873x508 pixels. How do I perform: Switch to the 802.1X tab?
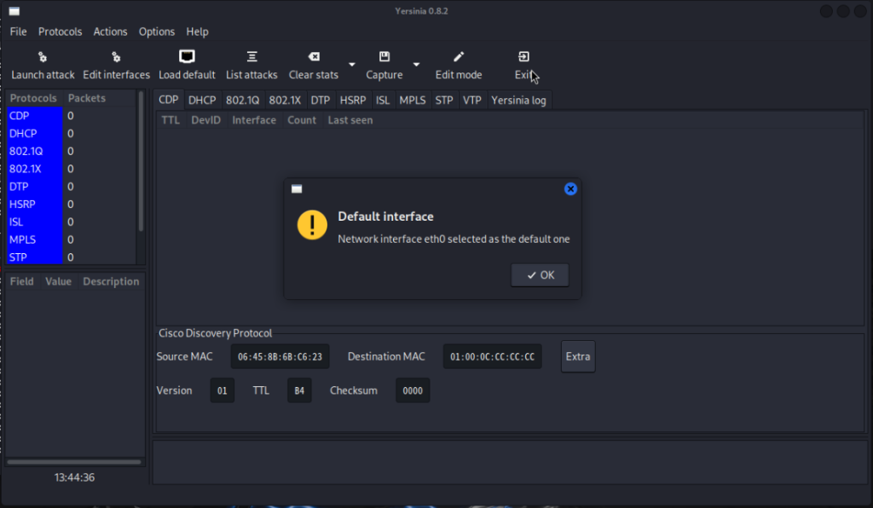coord(285,101)
